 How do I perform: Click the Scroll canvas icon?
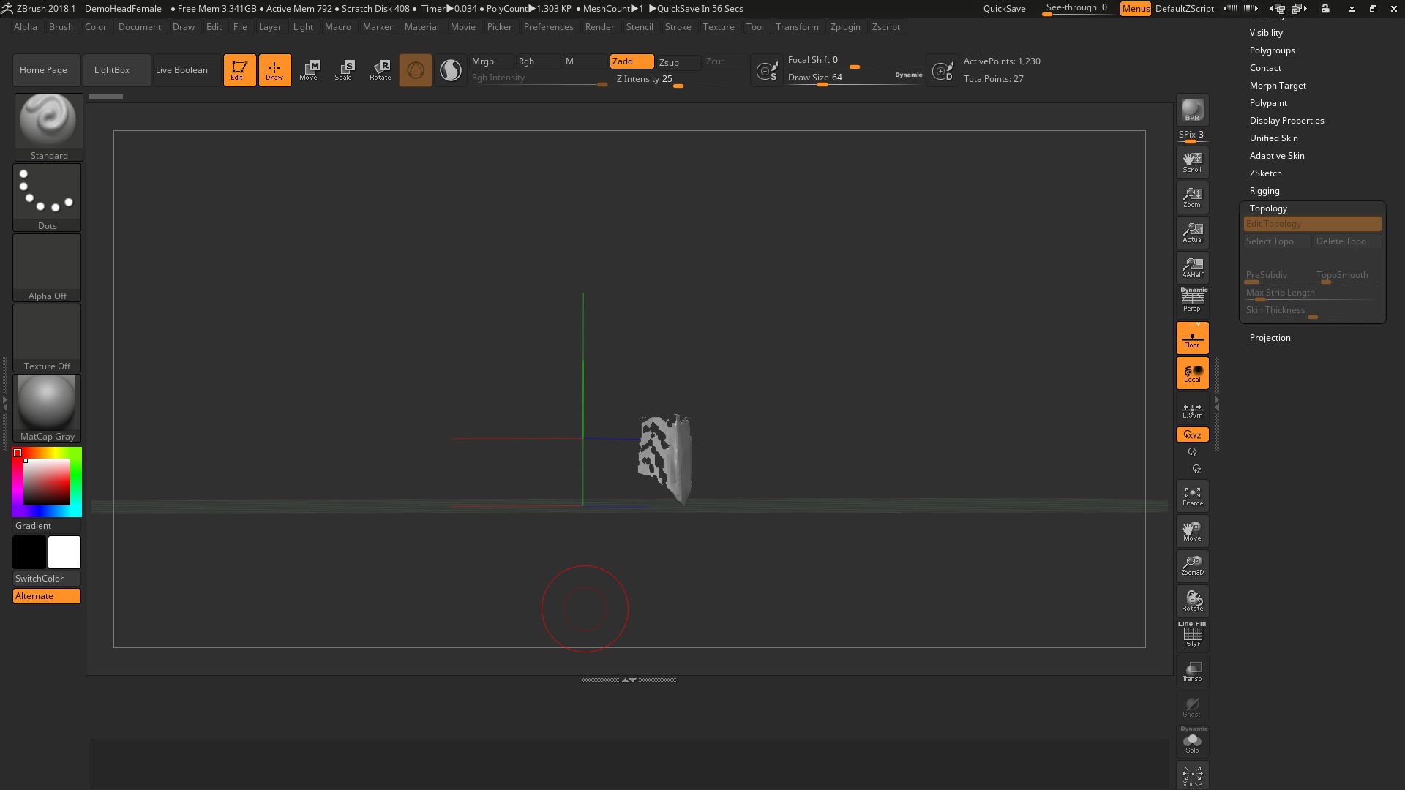(x=1192, y=162)
